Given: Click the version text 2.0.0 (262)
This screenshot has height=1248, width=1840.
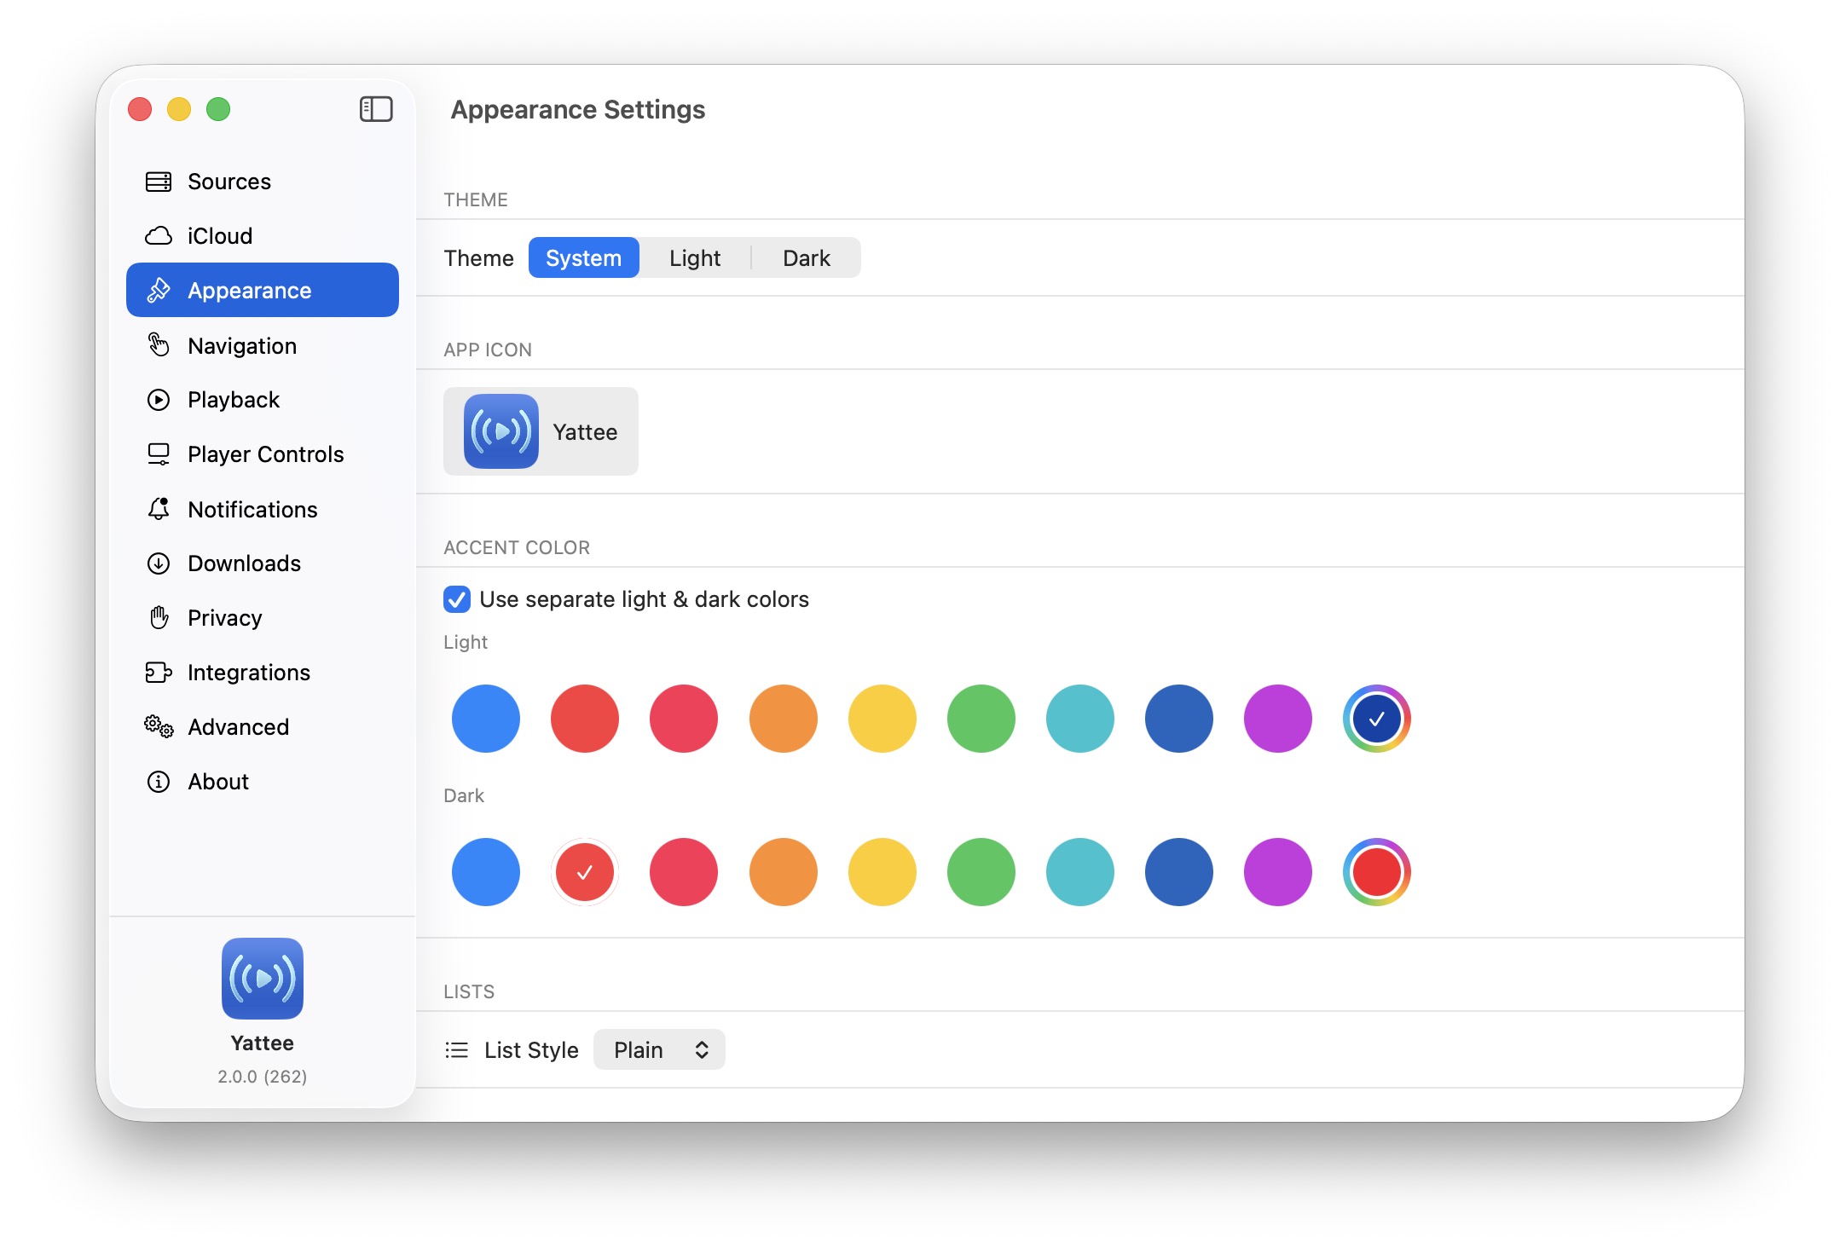Looking at the screenshot, I should point(263,1077).
